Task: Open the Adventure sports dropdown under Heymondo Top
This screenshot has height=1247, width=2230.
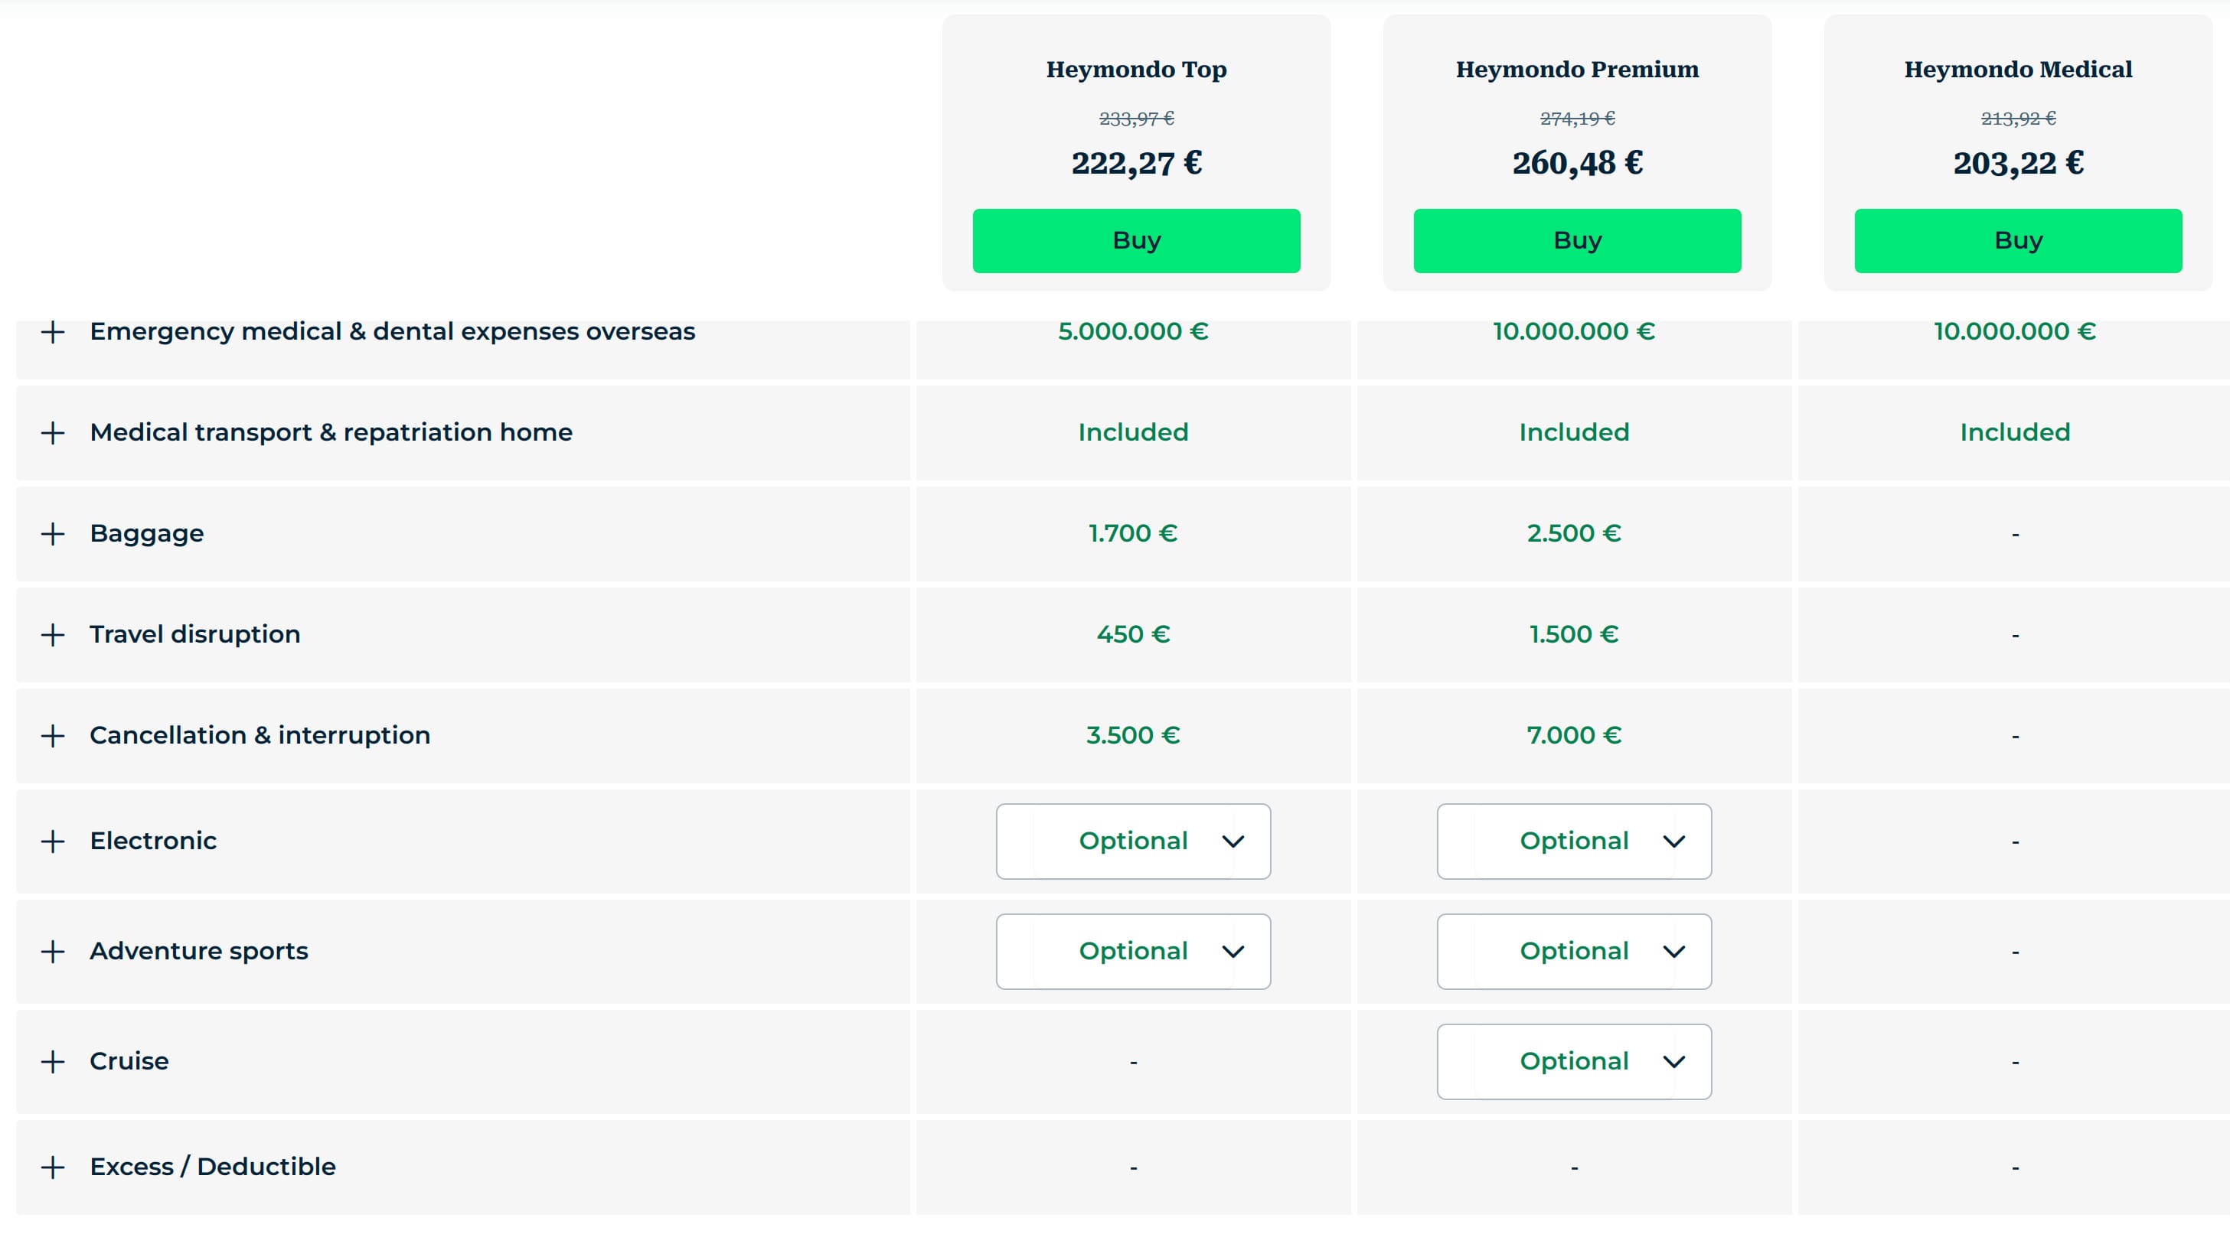Action: 1133,951
